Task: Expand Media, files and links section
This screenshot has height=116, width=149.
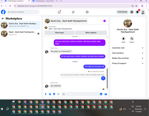Action: point(128,58)
